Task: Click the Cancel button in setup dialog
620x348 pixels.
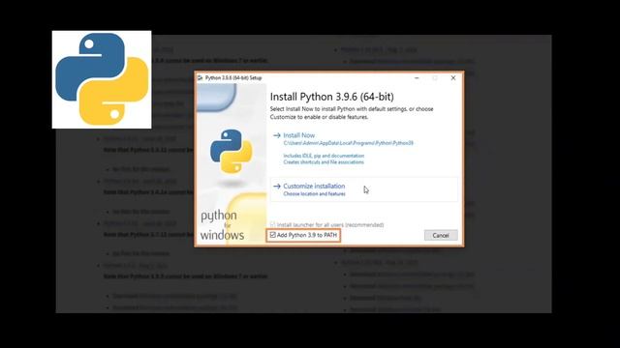Action: point(441,235)
